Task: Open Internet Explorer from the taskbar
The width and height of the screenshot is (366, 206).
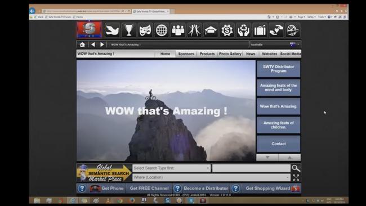Action: (x=72, y=200)
